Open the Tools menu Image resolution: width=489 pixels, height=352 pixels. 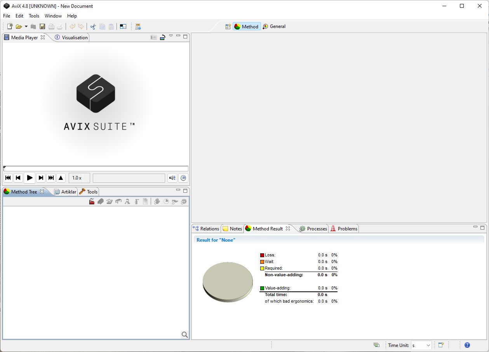[34, 16]
